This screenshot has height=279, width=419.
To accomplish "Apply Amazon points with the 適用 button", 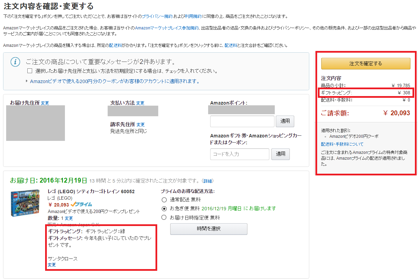I will click(285, 121).
